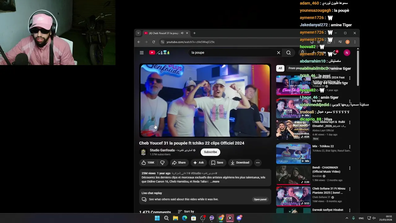This screenshot has height=223, width=396.
Task: Open 'Bendi - CHADIMADI (Official Music Video)' title
Action: tap(326, 169)
